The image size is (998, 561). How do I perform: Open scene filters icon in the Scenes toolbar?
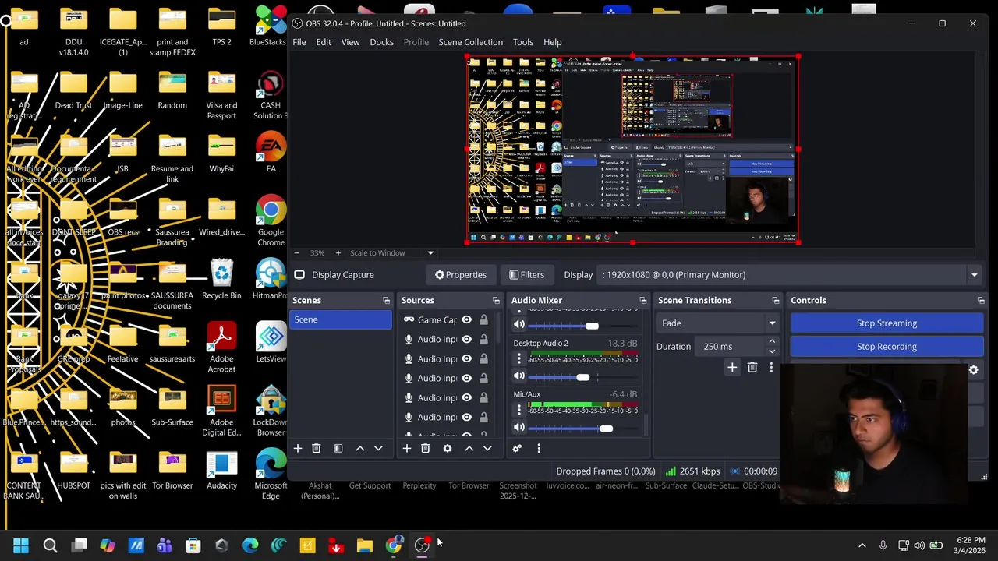pyautogui.click(x=338, y=448)
